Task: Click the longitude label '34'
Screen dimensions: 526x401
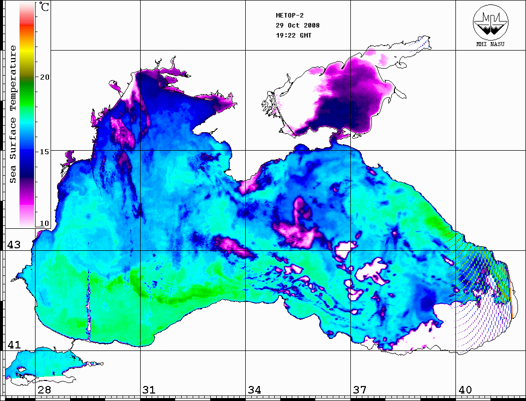Action: point(254,389)
